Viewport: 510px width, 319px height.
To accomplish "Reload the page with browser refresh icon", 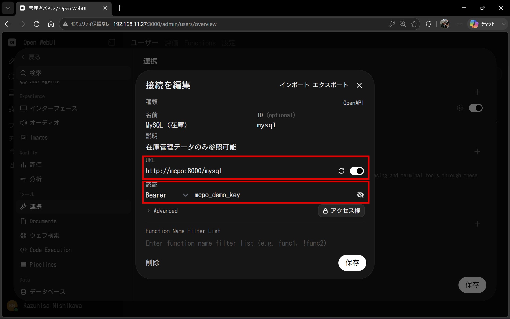I will click(37, 24).
